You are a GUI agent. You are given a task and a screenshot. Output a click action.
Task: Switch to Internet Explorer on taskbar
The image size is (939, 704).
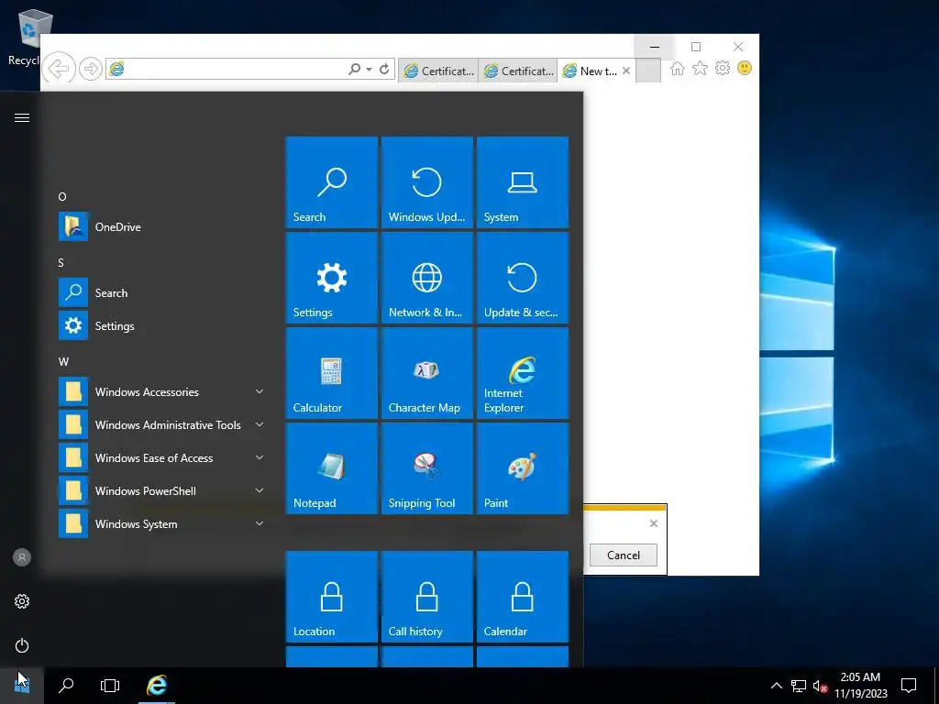point(157,686)
